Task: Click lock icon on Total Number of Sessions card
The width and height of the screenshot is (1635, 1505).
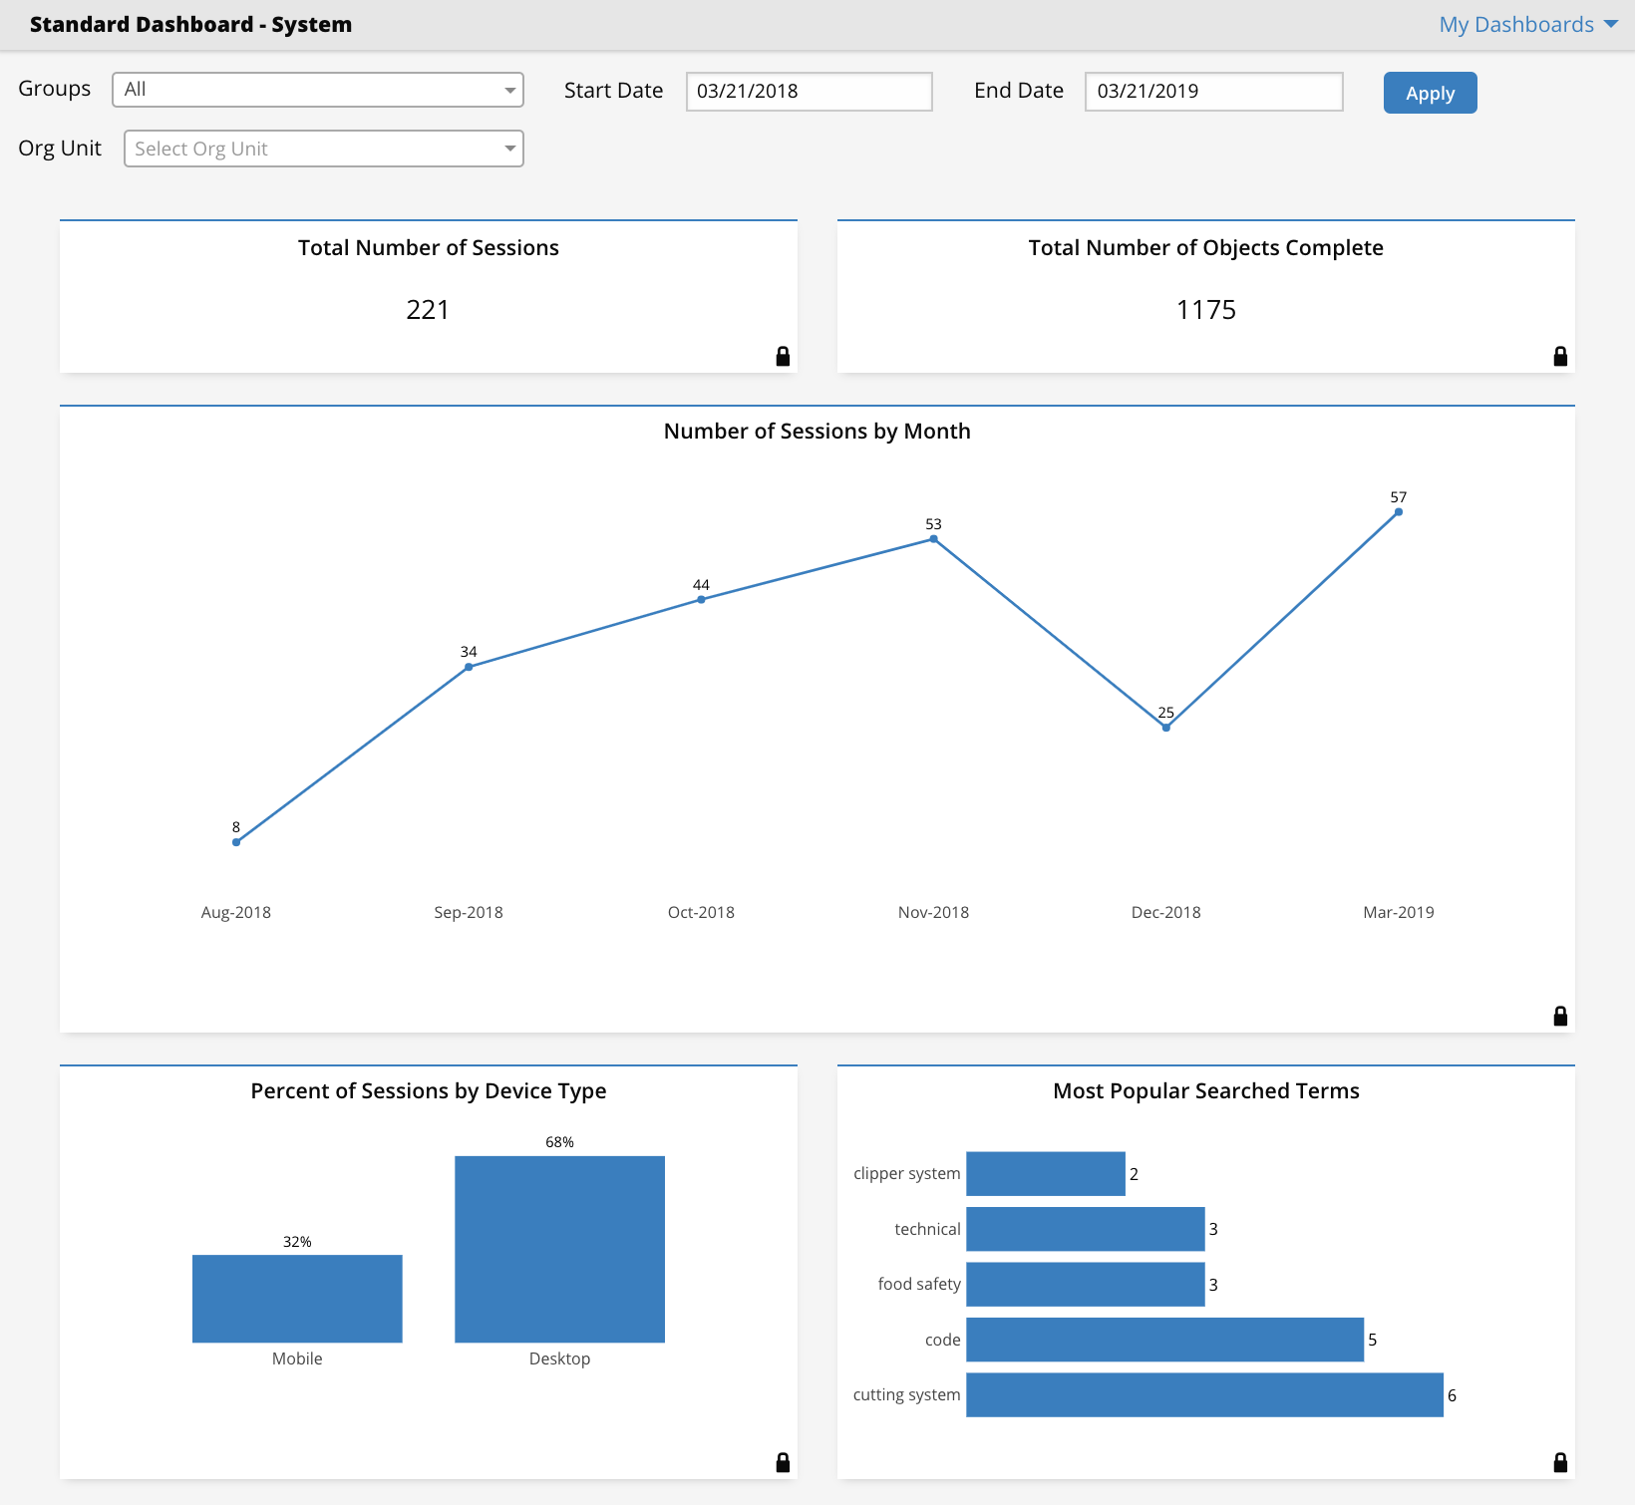Action: 783,356
